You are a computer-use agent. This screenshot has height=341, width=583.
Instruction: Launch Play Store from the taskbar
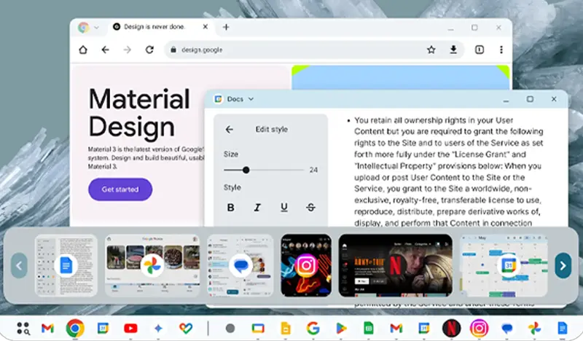[x=341, y=329]
